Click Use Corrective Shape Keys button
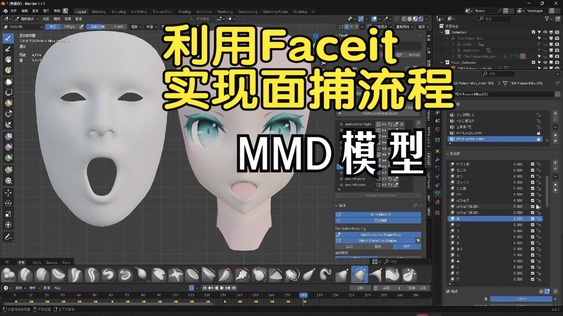The image size is (563, 316). (378, 234)
